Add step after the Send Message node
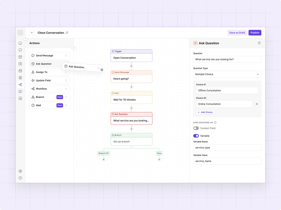 tap(132, 87)
